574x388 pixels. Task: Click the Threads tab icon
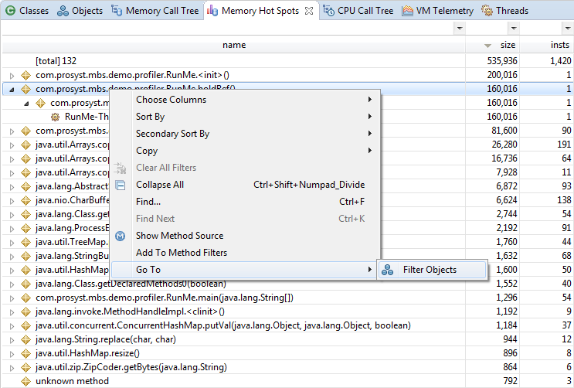pyautogui.click(x=487, y=11)
